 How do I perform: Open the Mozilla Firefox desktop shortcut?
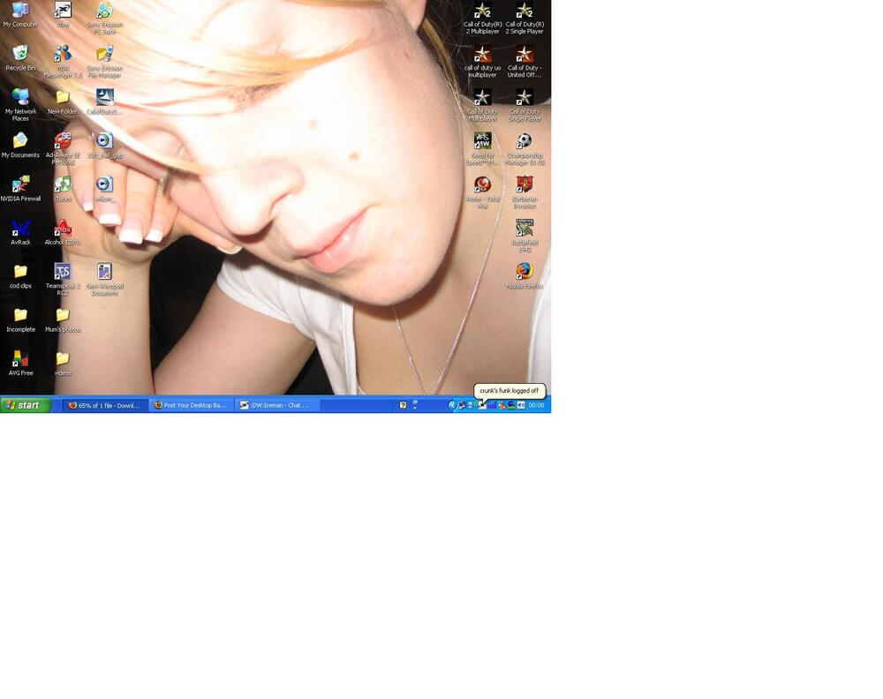click(x=525, y=271)
